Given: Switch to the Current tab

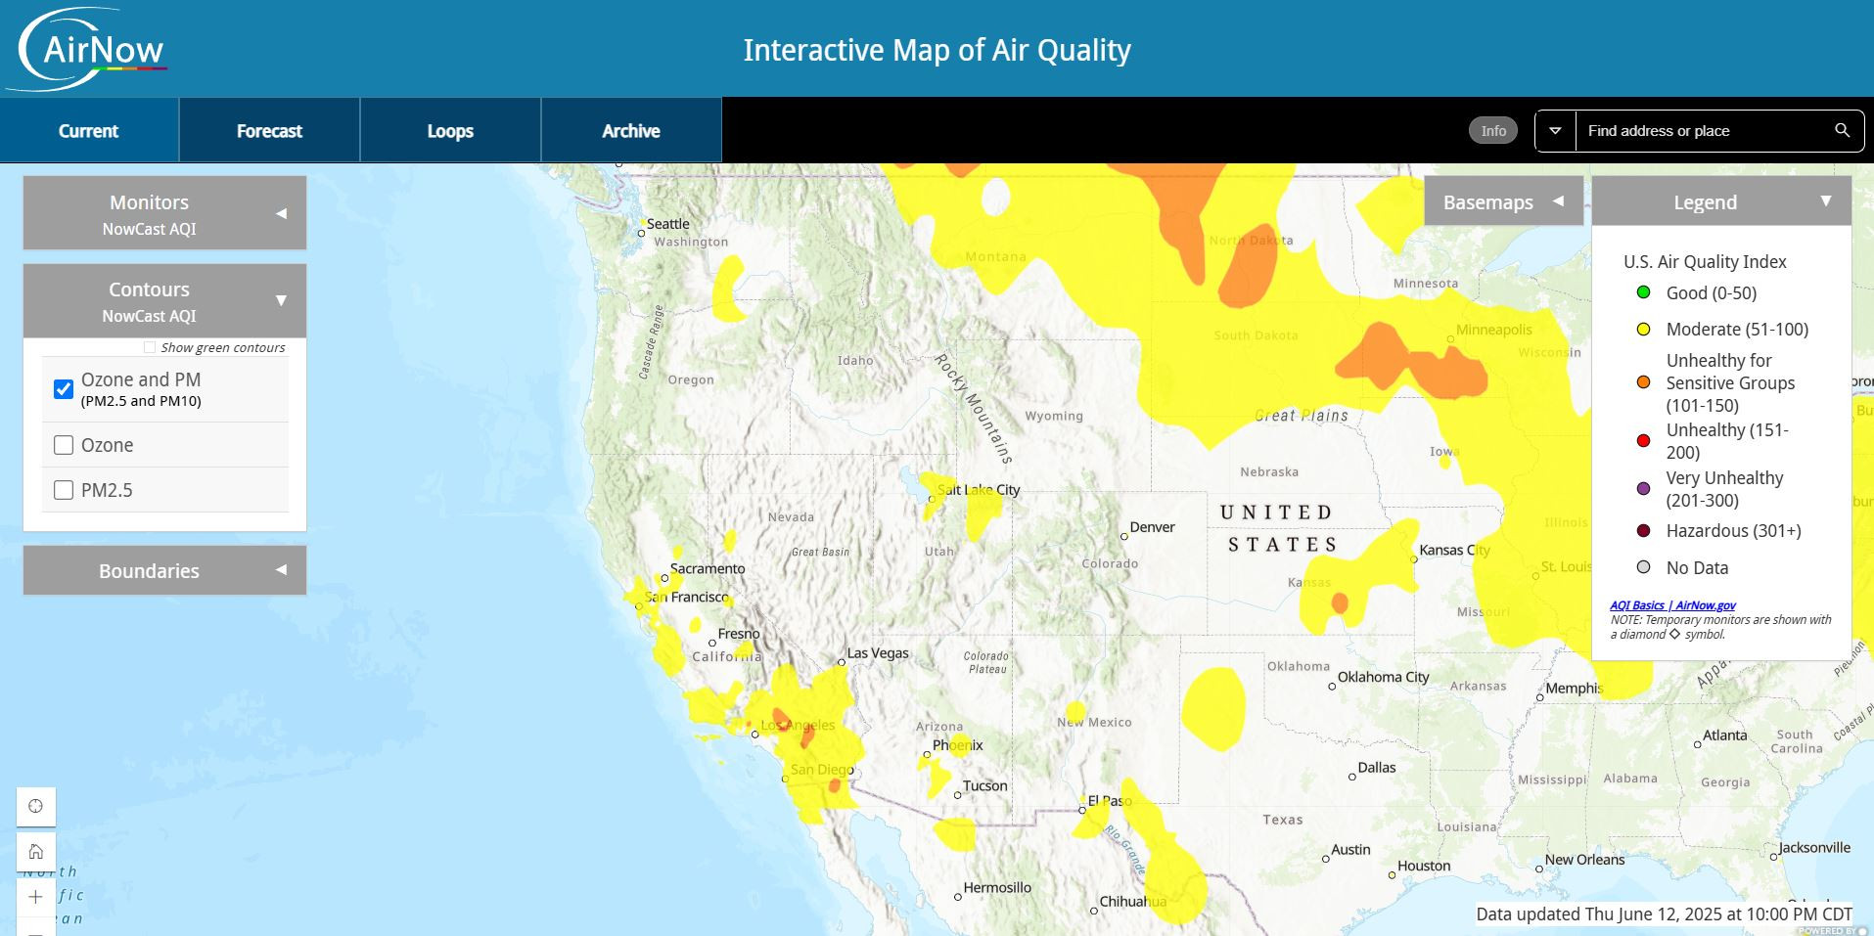Looking at the screenshot, I should (x=89, y=130).
